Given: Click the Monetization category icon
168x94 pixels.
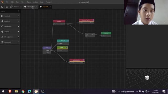Looking at the screenshot, I should (x=2, y=37).
